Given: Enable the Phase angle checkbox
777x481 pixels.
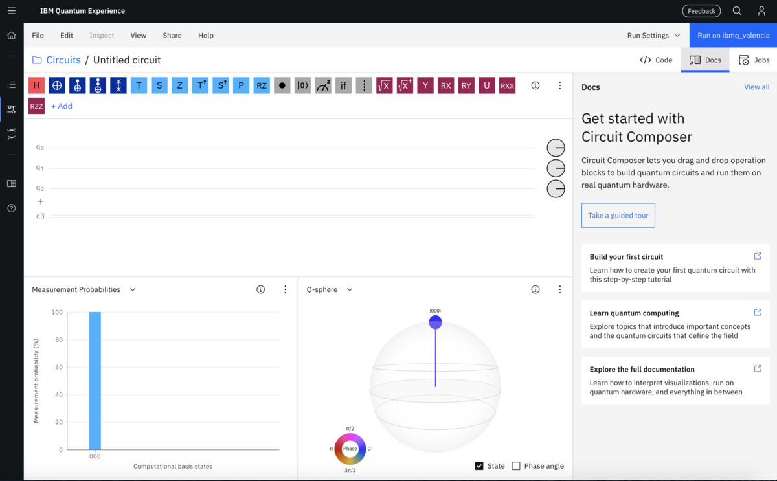Looking at the screenshot, I should (x=516, y=466).
